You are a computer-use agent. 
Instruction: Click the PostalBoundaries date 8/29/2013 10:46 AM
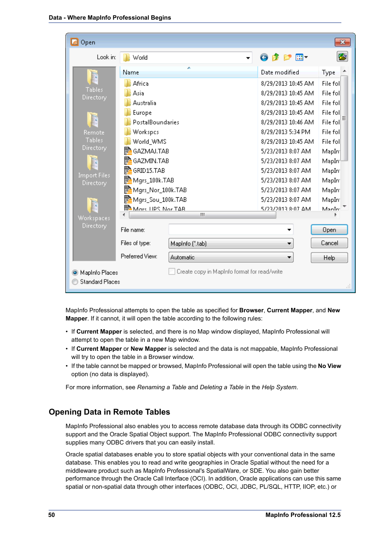tap(287, 122)
